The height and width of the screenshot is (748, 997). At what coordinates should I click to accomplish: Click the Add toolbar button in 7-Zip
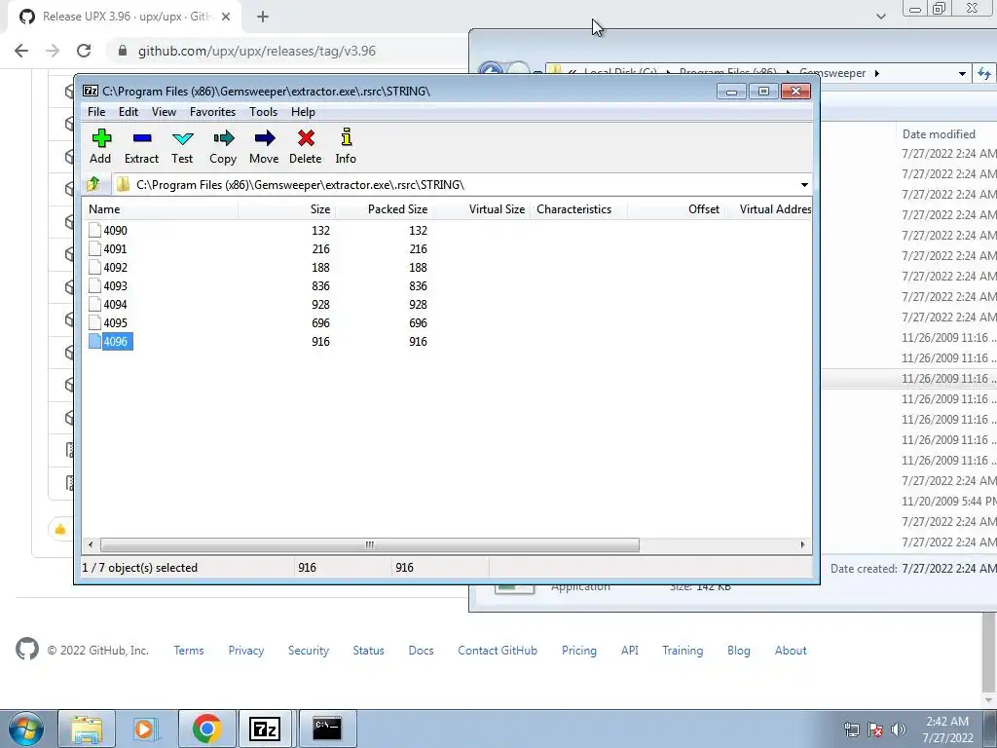(100, 147)
